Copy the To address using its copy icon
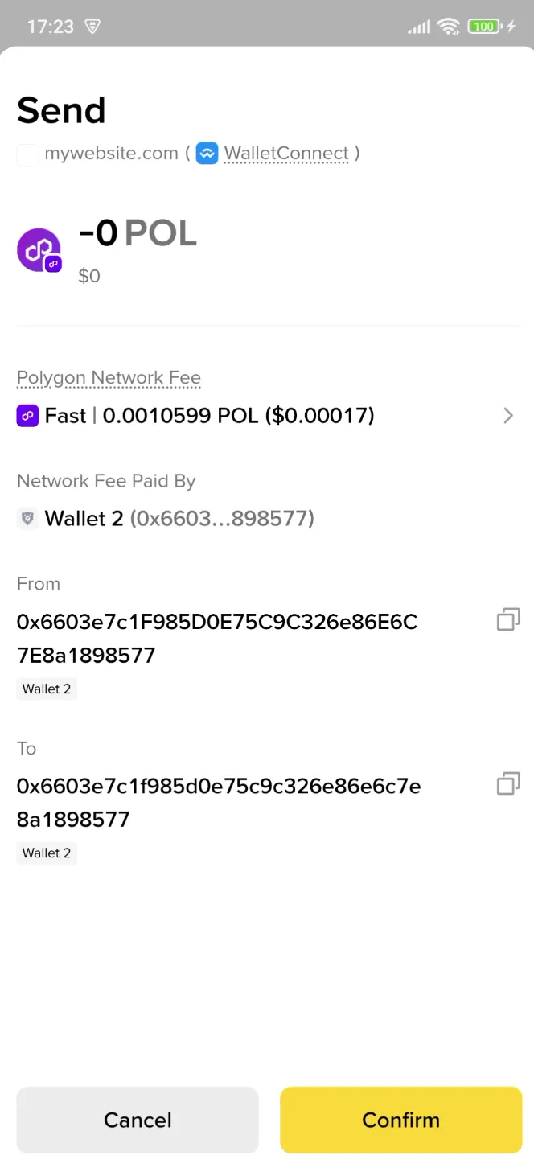The width and height of the screenshot is (534, 1176). pos(507,783)
